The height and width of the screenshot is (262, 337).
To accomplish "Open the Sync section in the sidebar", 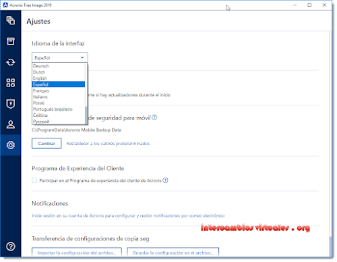I will (x=11, y=62).
